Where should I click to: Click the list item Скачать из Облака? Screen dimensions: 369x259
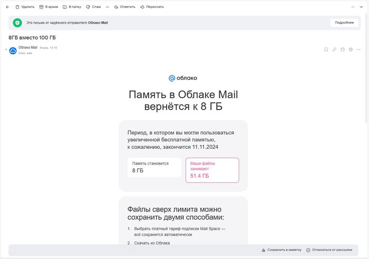click(152, 243)
